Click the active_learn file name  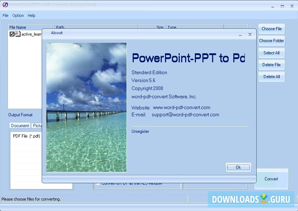click(x=32, y=34)
